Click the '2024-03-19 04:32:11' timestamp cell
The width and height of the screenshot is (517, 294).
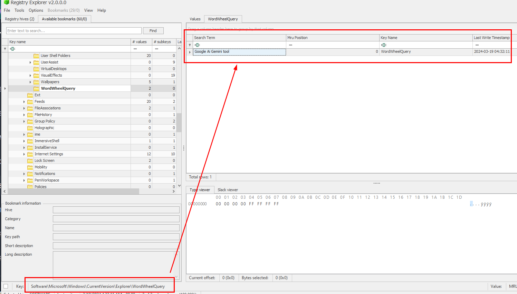[x=492, y=52]
